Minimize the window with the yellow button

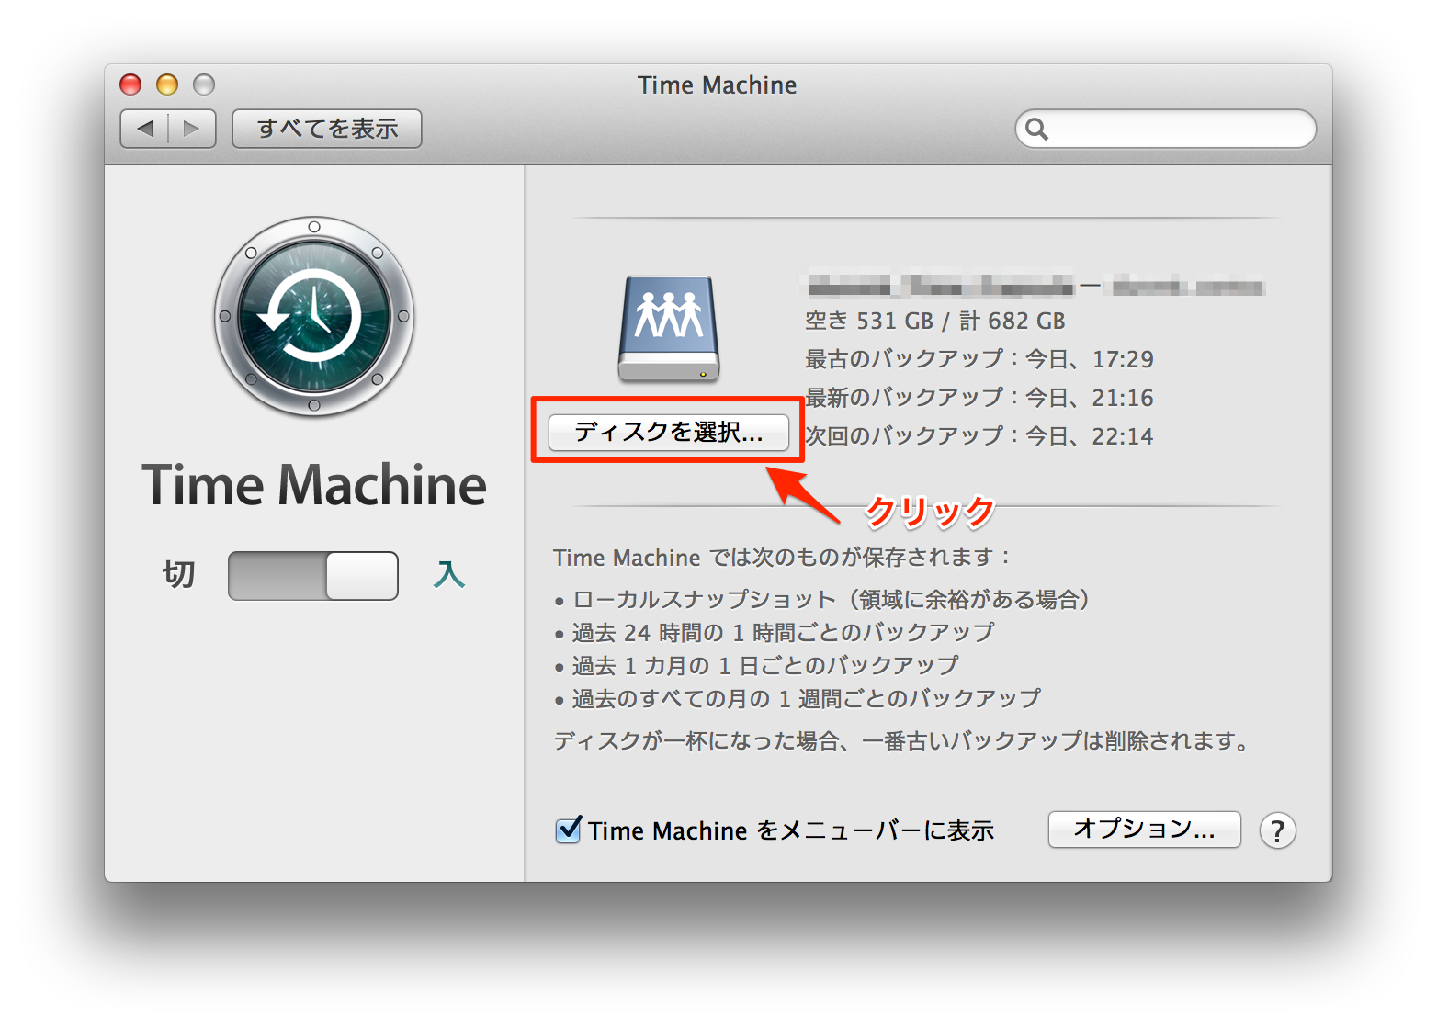click(x=167, y=85)
